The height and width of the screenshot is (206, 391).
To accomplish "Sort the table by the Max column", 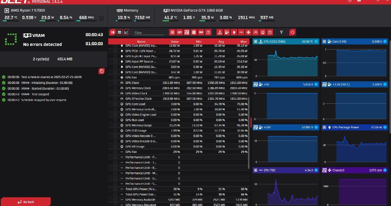I will tap(244, 42).
